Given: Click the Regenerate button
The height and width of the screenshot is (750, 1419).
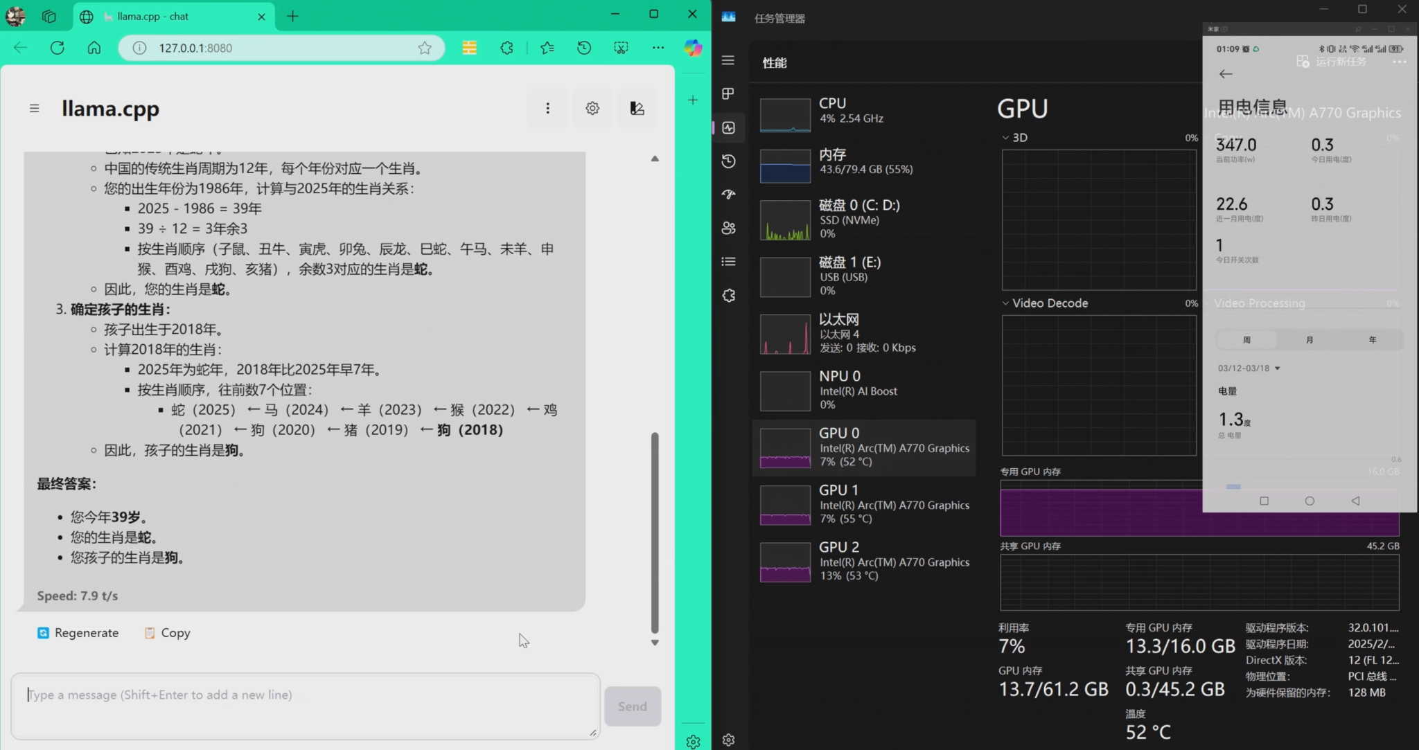Looking at the screenshot, I should [x=78, y=632].
